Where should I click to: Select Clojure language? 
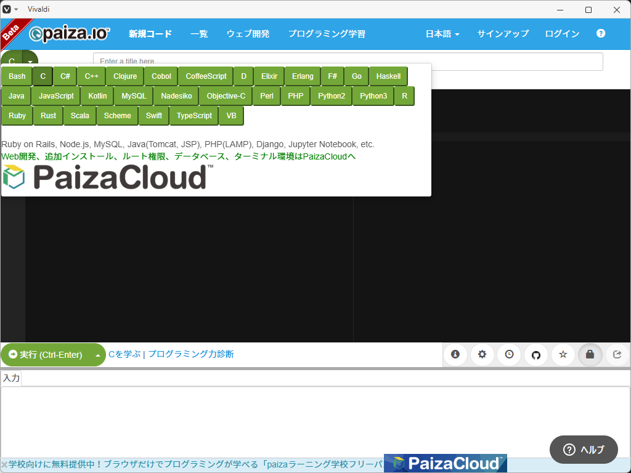click(x=125, y=76)
